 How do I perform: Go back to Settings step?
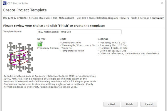point(144,18)
